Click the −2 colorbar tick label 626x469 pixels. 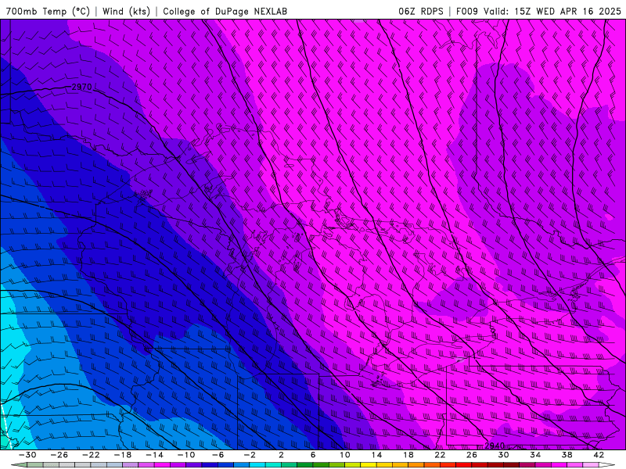tap(249, 455)
